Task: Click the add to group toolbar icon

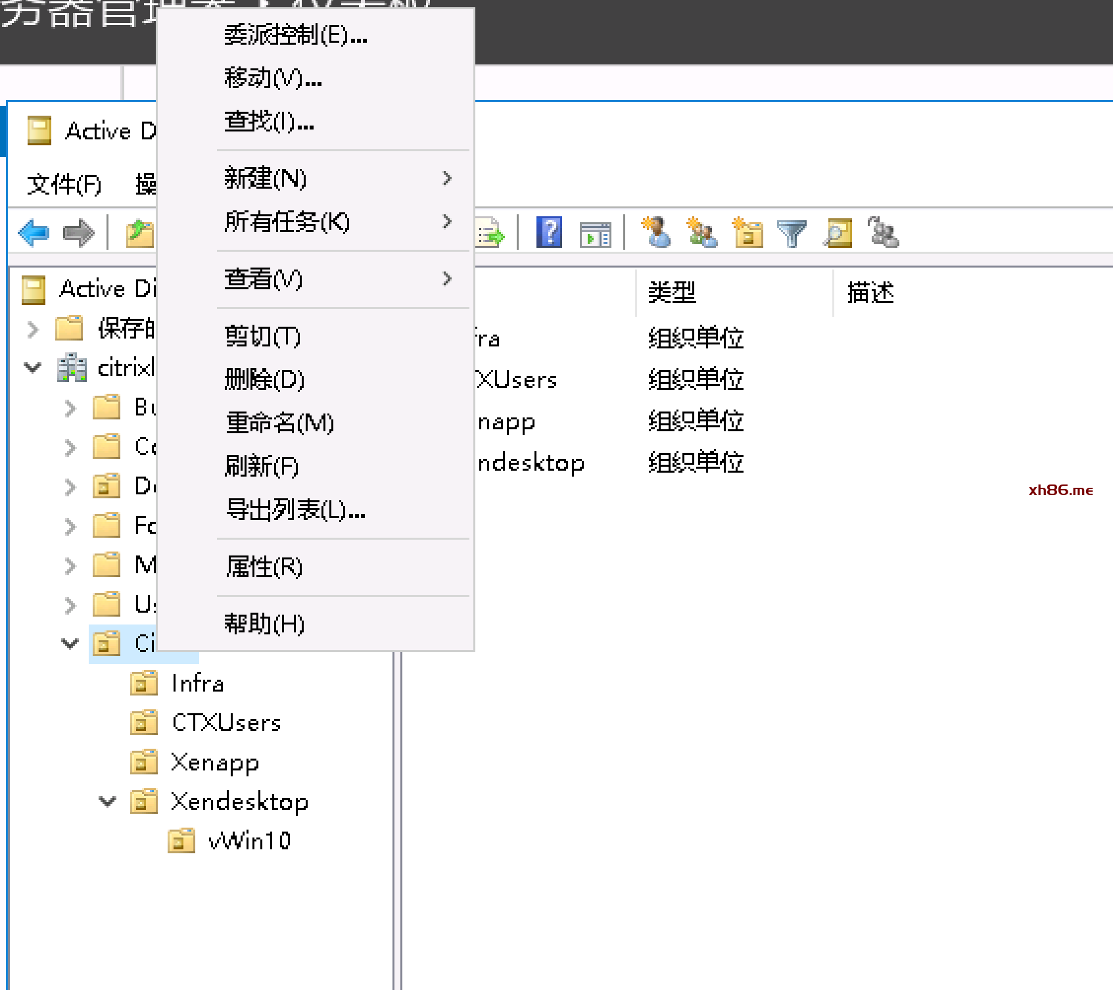Action: (883, 233)
